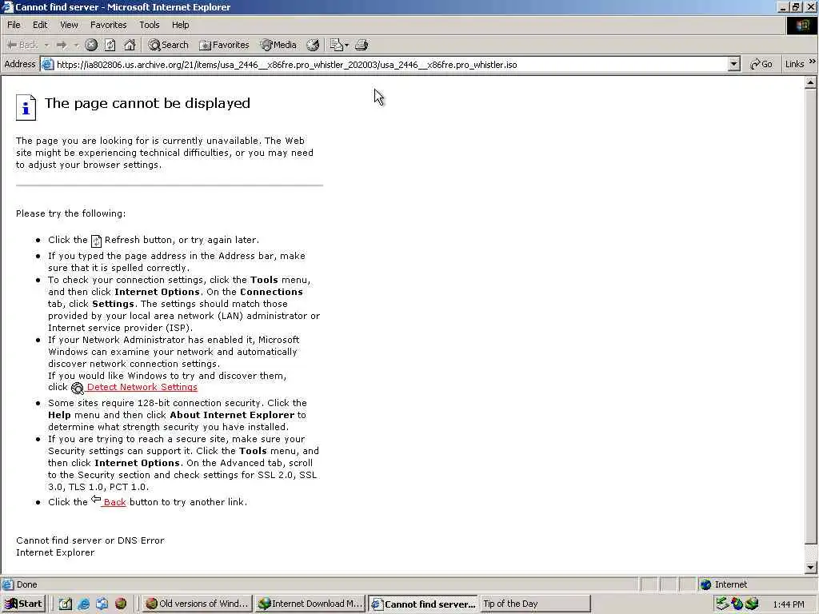This screenshot has height=614, width=819.
Task: Click the info page icon beside heading
Action: coord(26,107)
